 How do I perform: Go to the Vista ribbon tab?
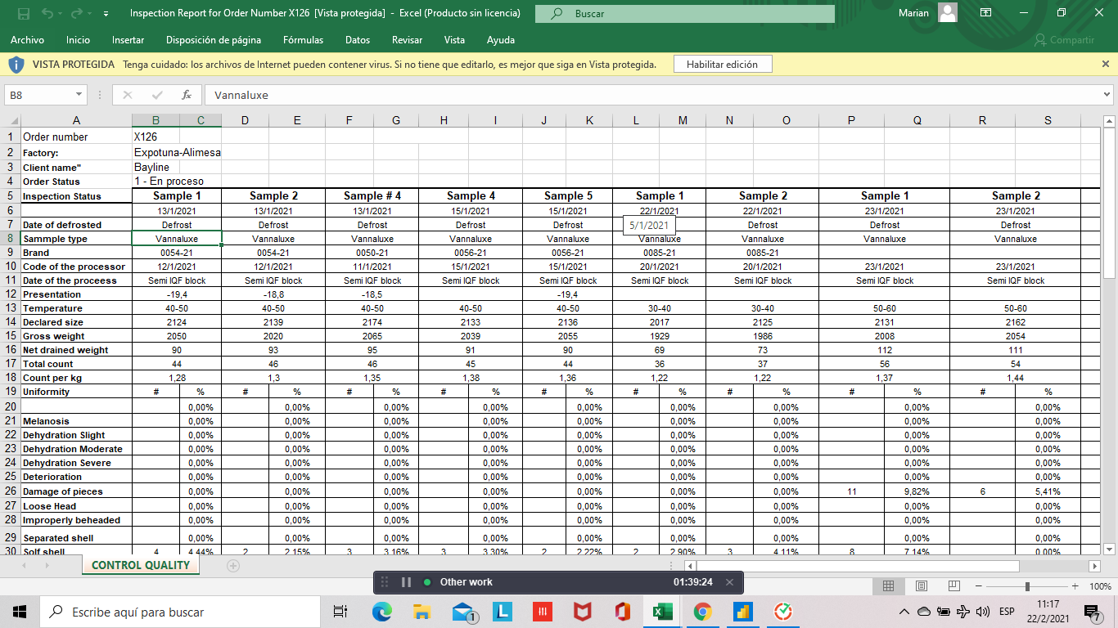pyautogui.click(x=454, y=40)
